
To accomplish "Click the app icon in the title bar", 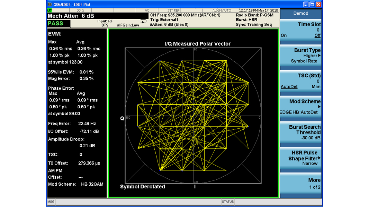I will pos(50,4).
